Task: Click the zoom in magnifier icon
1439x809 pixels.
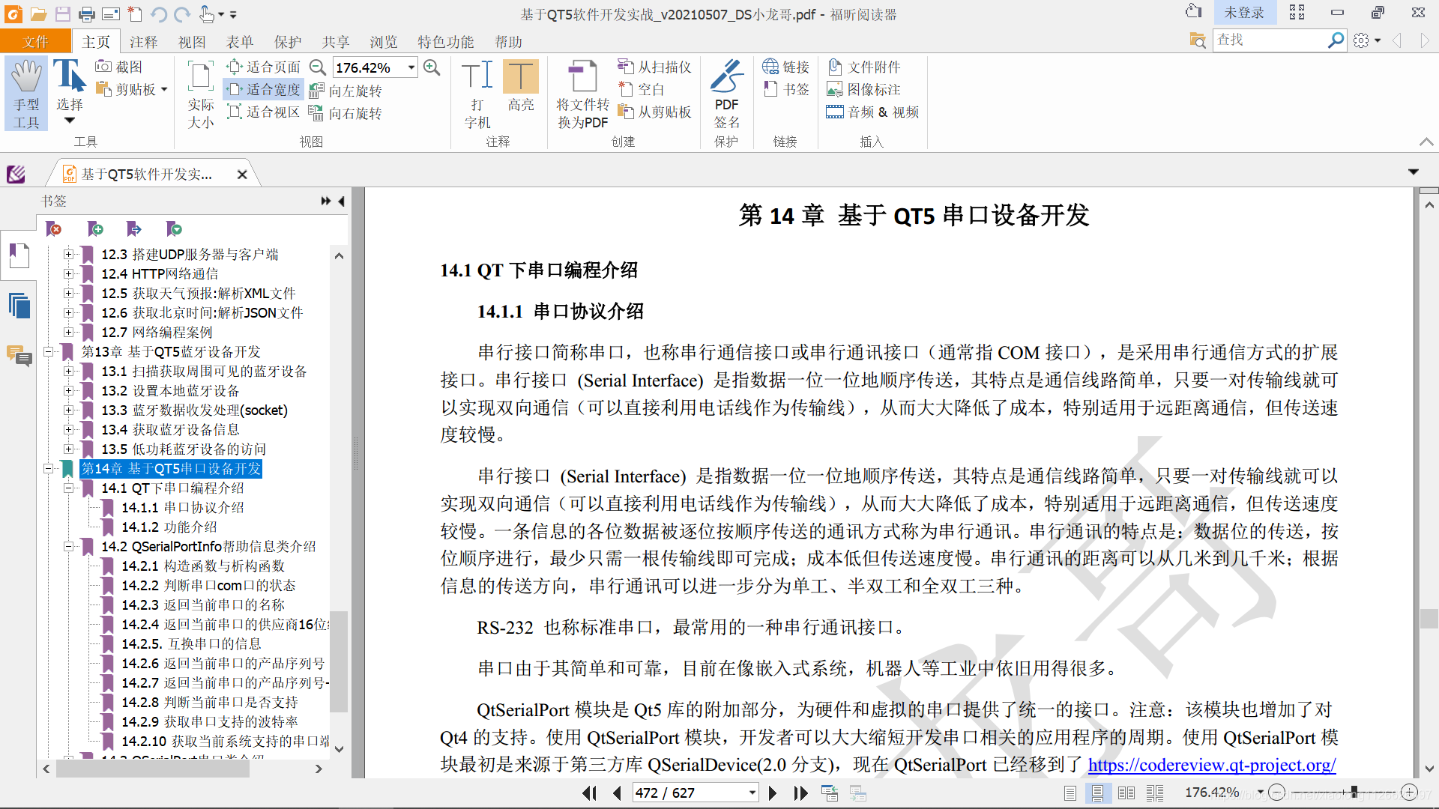Action: click(x=432, y=67)
